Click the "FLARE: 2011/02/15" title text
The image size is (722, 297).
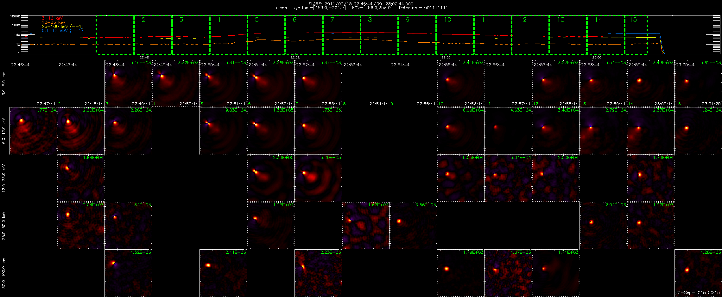(330, 4)
